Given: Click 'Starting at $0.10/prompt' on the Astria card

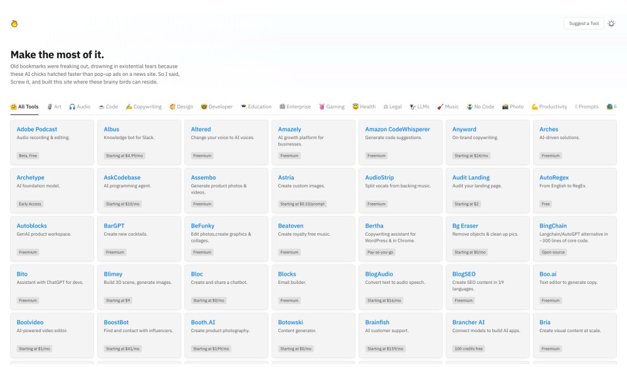Looking at the screenshot, I should click(302, 204).
